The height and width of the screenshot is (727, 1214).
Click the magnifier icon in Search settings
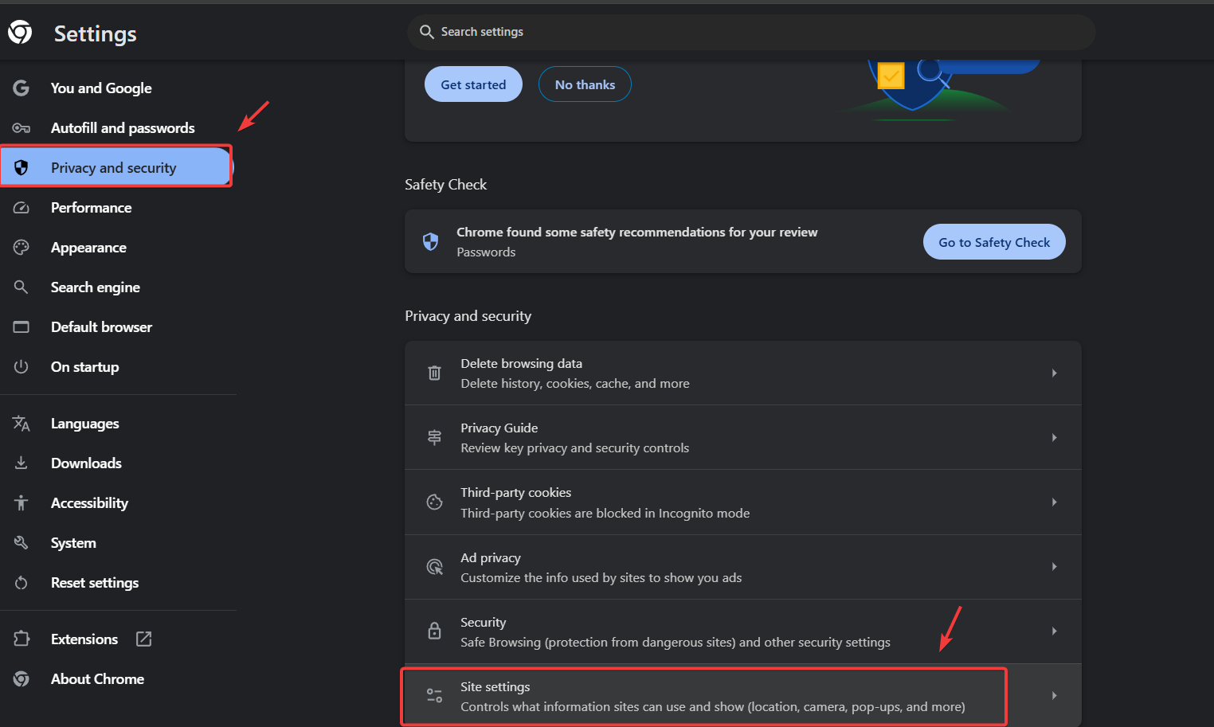coord(427,32)
